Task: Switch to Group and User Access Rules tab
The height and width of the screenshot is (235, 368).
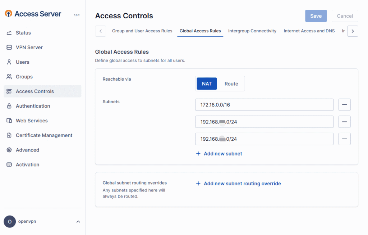Action: click(x=142, y=31)
